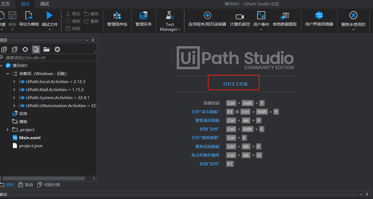This screenshot has width=373, height=199.
Task: Click right arrow of project panel scrollbar
Action: pos(94,178)
